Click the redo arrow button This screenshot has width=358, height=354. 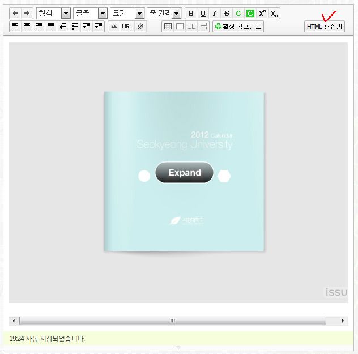[27, 13]
